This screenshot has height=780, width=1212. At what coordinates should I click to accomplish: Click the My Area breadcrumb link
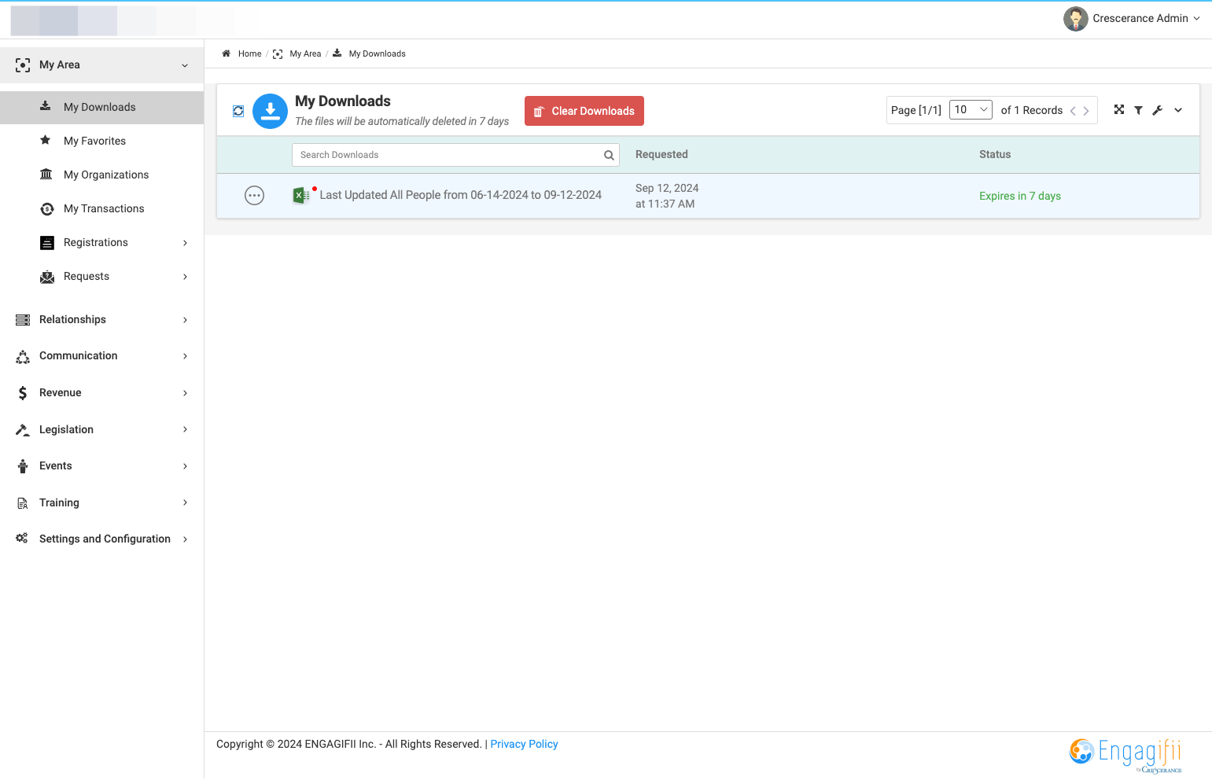coord(305,53)
